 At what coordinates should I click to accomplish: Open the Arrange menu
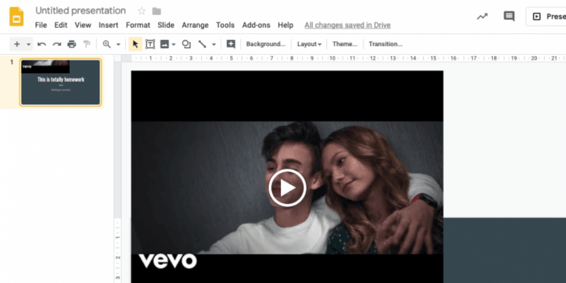tap(195, 25)
